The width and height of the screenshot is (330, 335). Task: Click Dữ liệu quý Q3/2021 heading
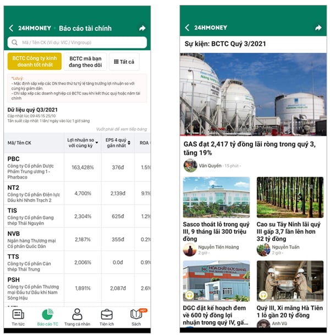pyautogui.click(x=32, y=110)
